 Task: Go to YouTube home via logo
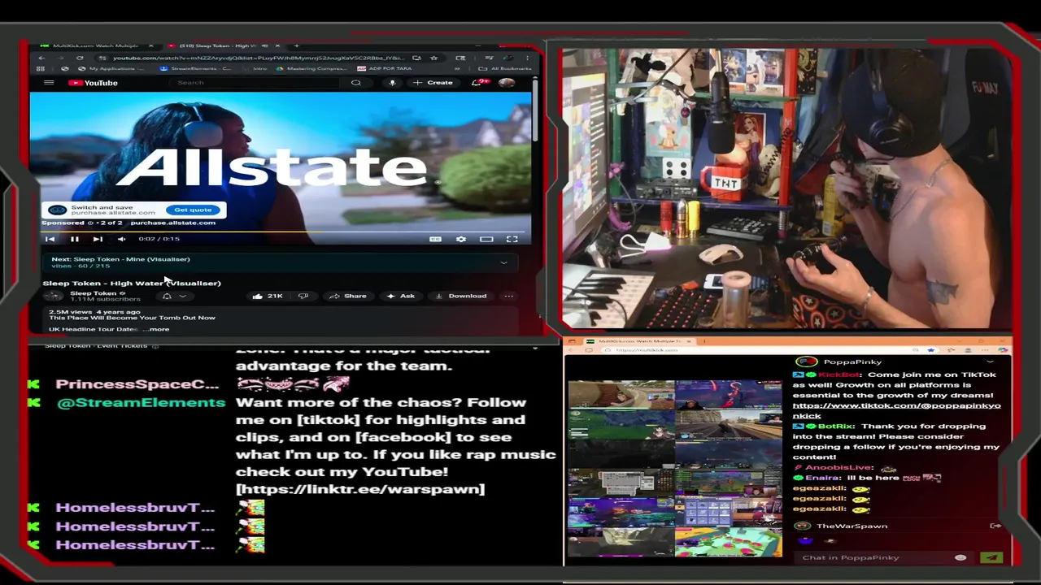[x=94, y=83]
